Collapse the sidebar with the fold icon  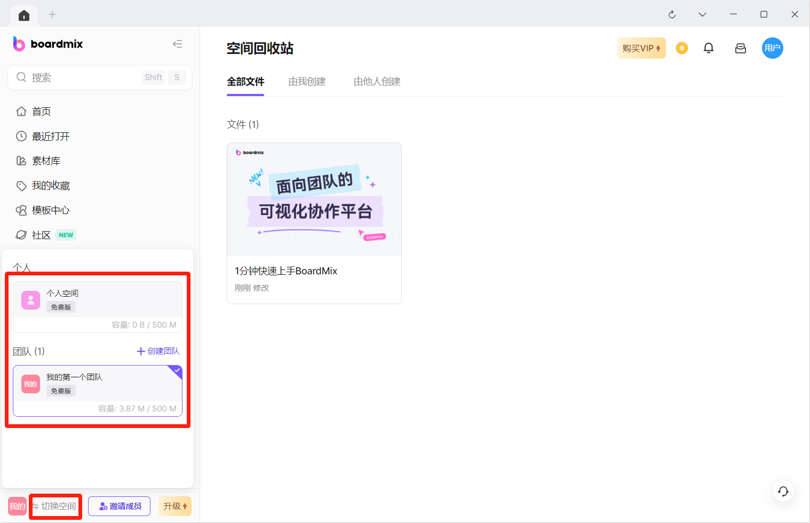tap(178, 44)
